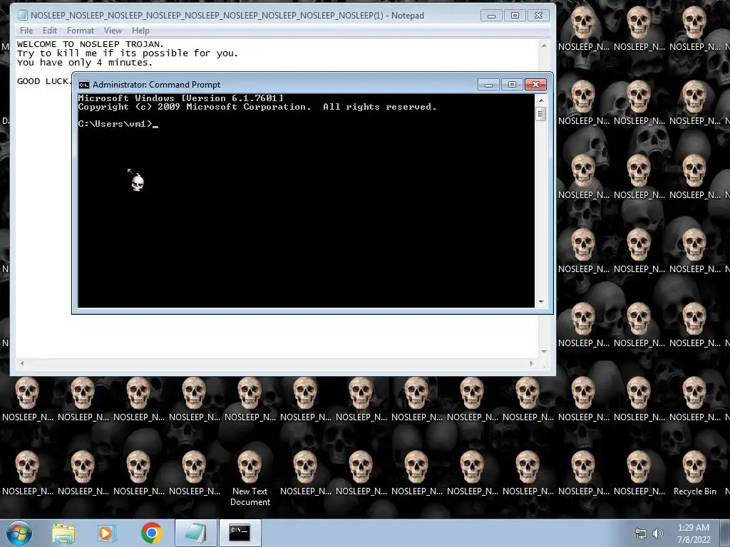
Task: Click the "Microsoft Windows [Version 6.1.7601]" line
Action: pos(180,98)
